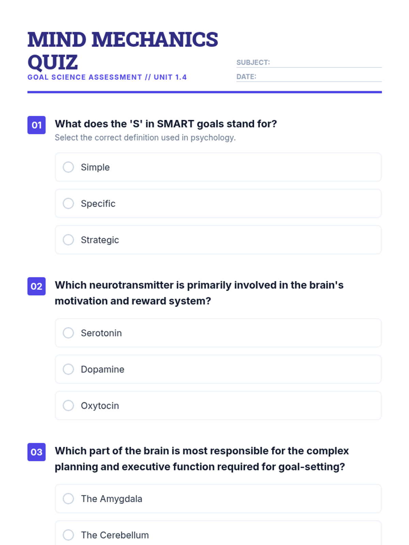The image size is (409, 545).
Task: Click the 'Mind Mechanics Quiz' title
Action: click(x=123, y=50)
